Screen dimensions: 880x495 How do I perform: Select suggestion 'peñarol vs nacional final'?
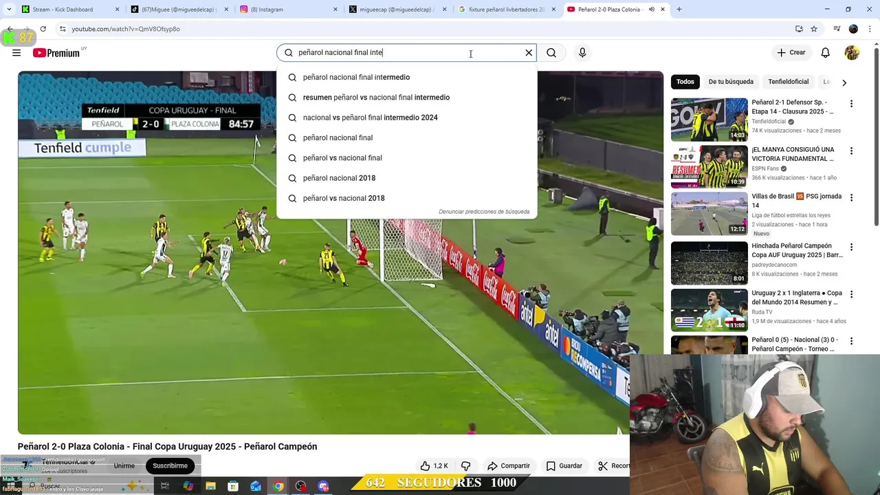406,158
